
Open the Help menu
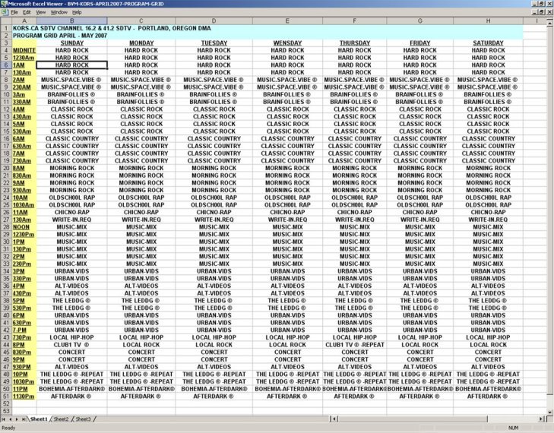(x=77, y=12)
